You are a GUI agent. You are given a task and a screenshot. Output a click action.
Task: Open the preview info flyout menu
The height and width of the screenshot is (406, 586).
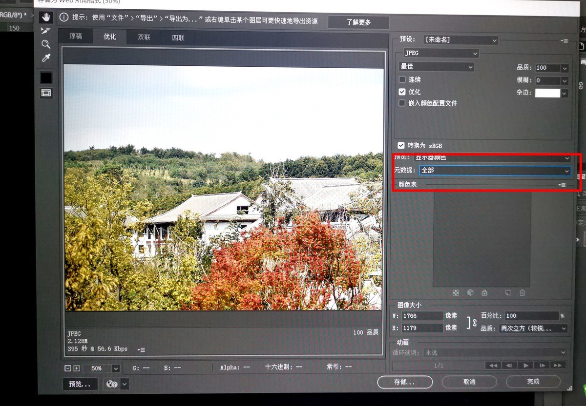coord(141,349)
